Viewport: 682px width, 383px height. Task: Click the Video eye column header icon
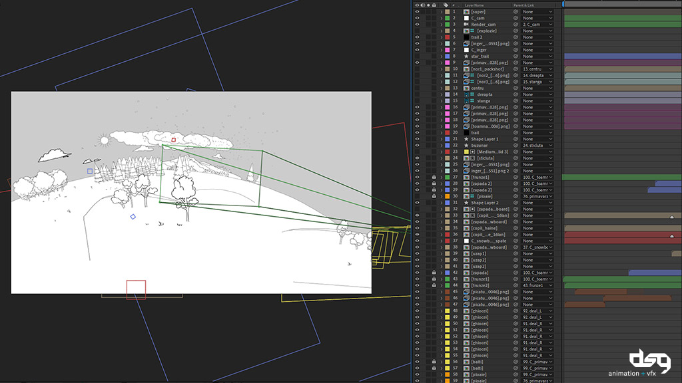[417, 5]
